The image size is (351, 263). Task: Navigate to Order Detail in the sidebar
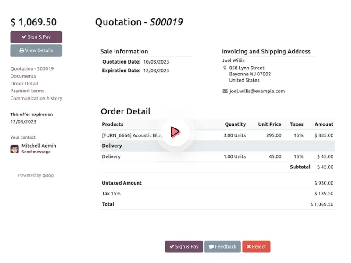(x=24, y=84)
